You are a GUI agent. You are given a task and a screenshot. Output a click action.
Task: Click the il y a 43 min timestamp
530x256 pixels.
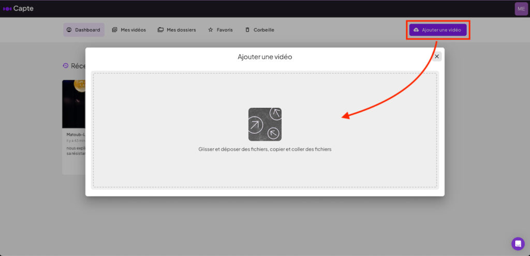(x=76, y=141)
